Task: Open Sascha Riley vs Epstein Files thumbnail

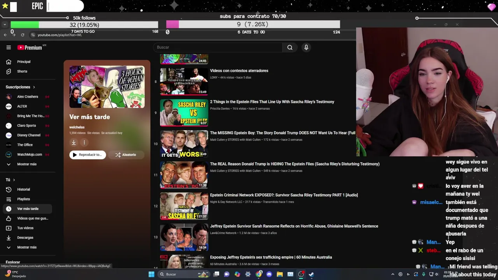Action: click(x=184, y=113)
